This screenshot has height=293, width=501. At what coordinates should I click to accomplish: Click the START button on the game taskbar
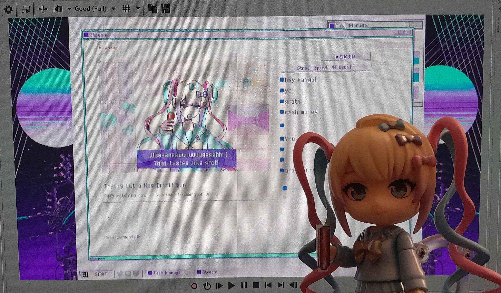click(96, 274)
